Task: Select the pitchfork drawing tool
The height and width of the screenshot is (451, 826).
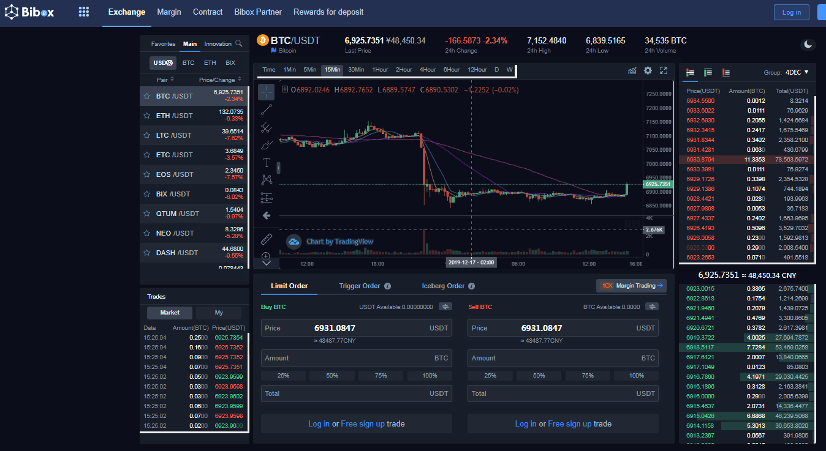Action: (x=267, y=127)
